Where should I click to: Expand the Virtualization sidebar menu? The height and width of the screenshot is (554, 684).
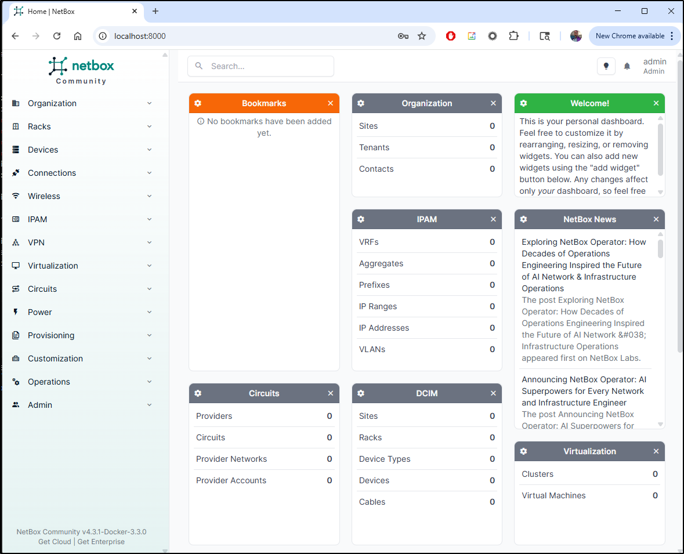(x=82, y=266)
